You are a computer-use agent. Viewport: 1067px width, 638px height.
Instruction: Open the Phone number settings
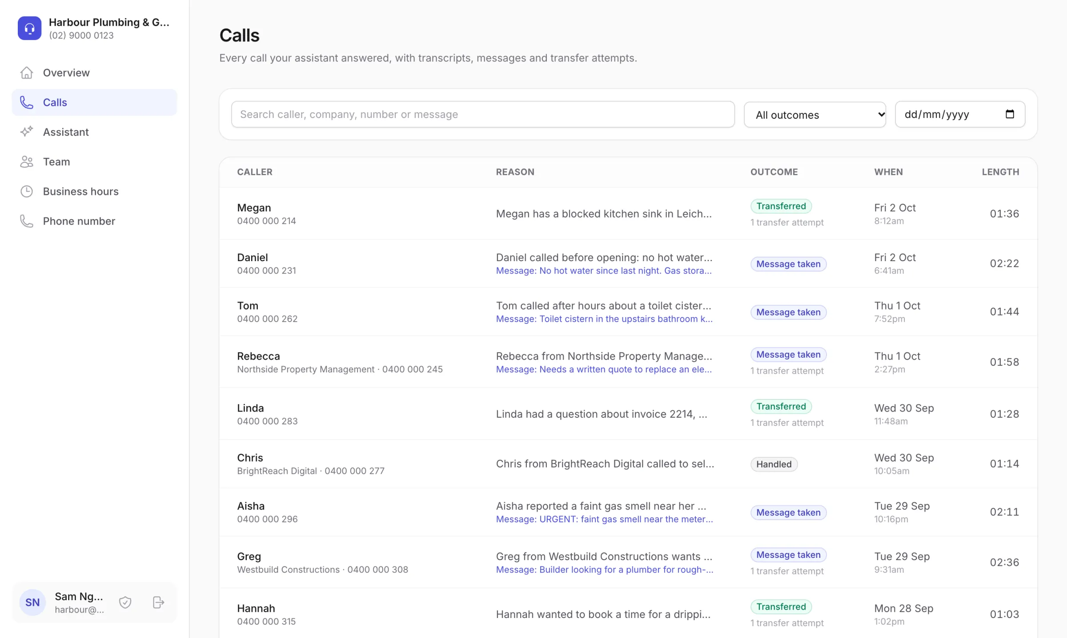click(94, 221)
